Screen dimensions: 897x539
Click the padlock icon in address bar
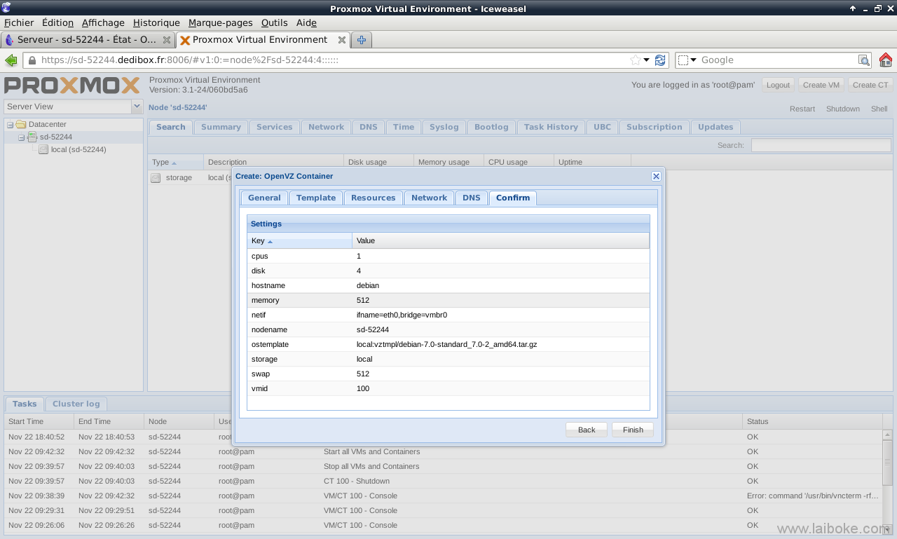click(x=32, y=60)
